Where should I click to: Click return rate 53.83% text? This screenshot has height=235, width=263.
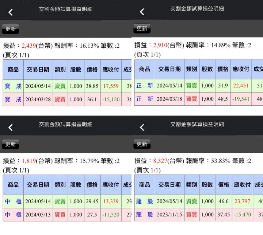pyautogui.click(x=221, y=161)
